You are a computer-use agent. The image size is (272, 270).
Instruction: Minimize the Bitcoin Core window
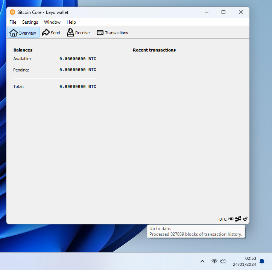tap(207, 12)
